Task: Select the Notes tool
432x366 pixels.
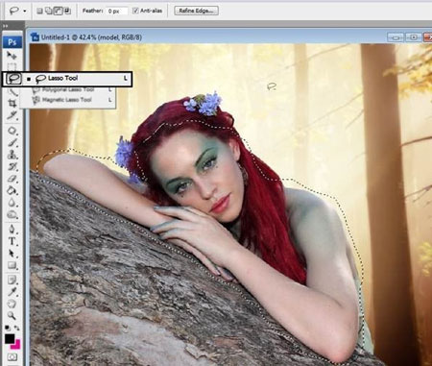Action: coord(12,281)
